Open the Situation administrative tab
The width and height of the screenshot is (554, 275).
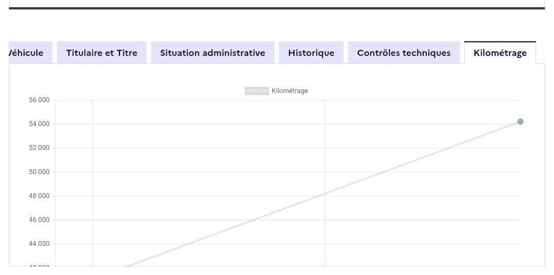(x=212, y=53)
